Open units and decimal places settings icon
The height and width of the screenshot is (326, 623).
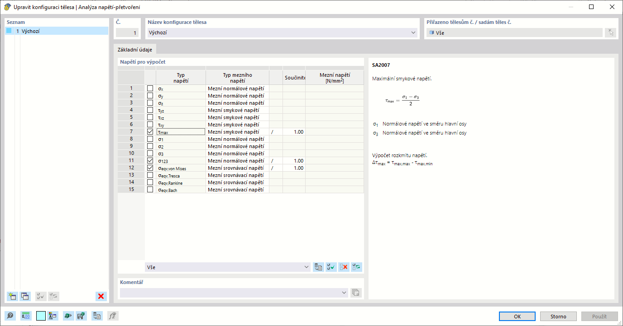[x=26, y=316]
